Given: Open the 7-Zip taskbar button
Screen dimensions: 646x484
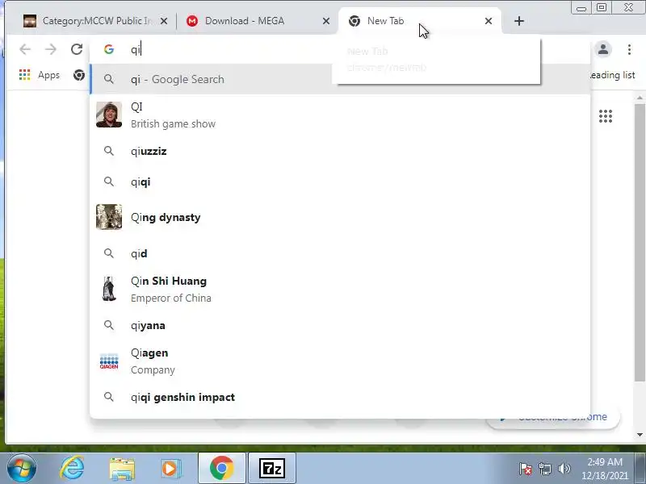Looking at the screenshot, I should [272, 469].
